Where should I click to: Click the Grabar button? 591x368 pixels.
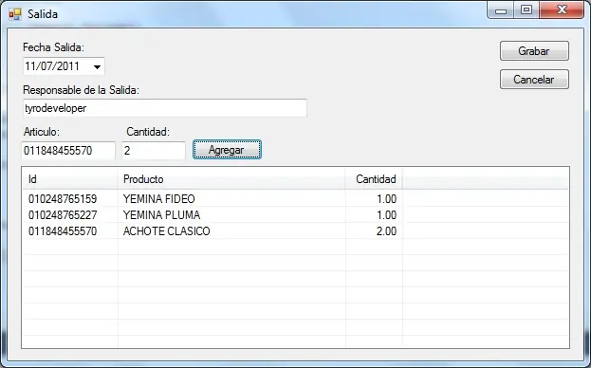point(534,51)
